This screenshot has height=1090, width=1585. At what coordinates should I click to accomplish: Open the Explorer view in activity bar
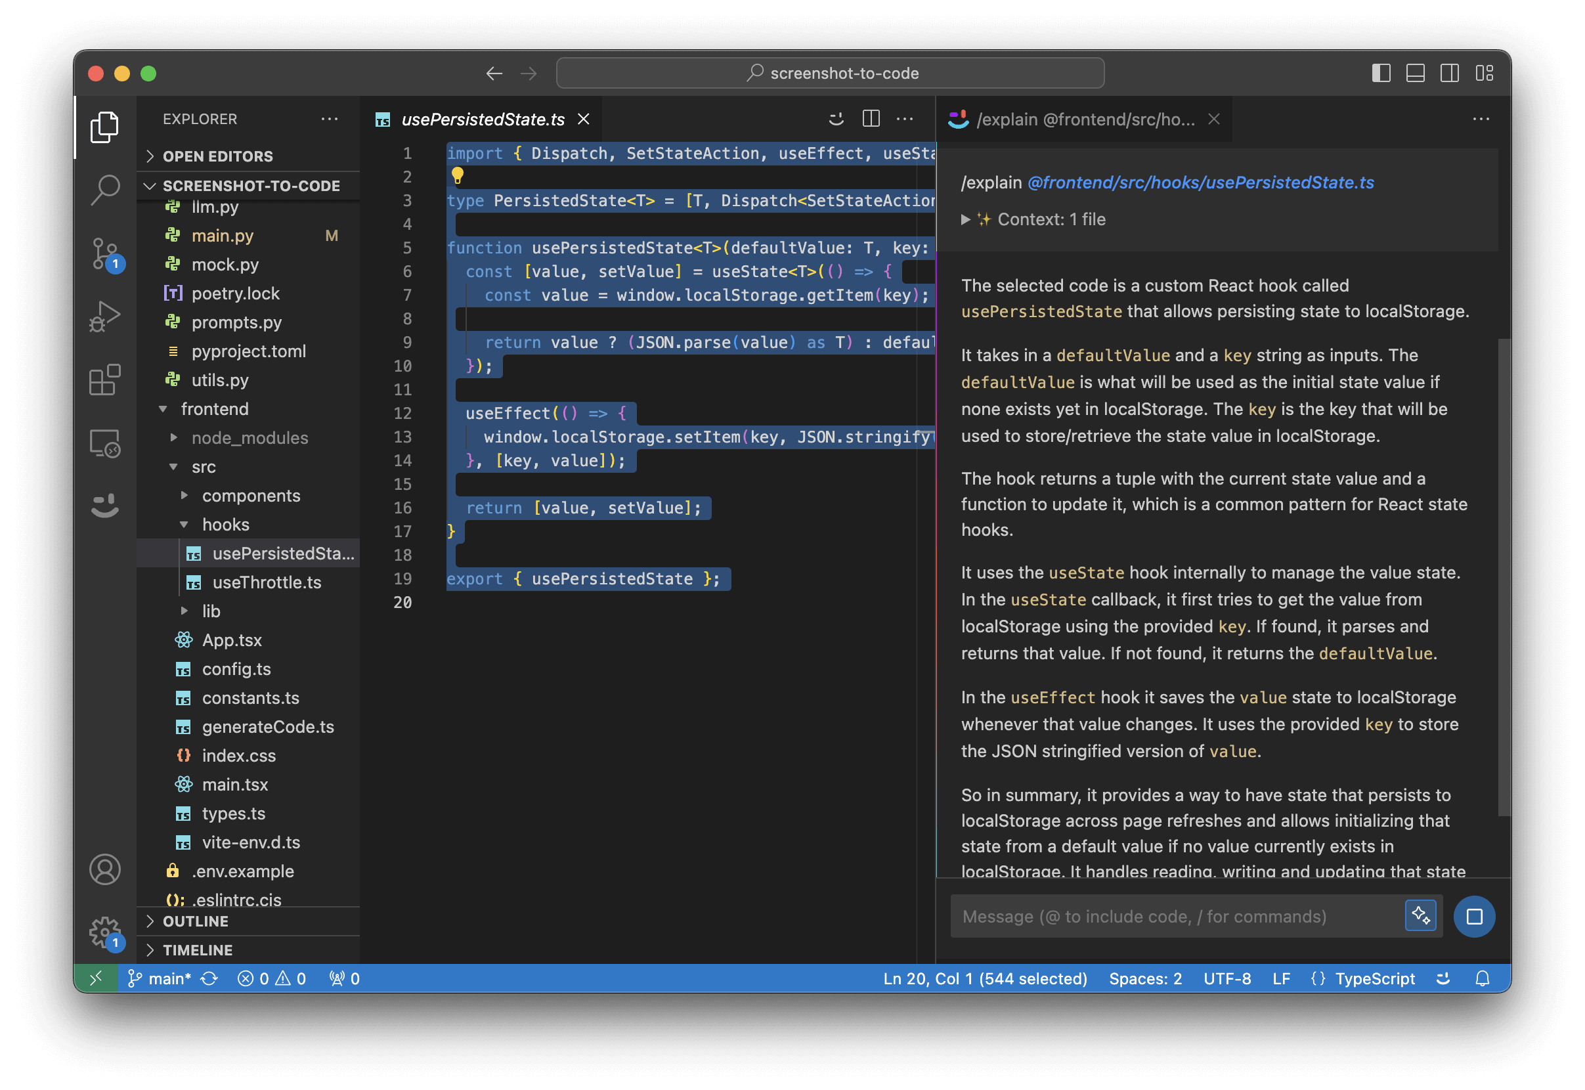(x=104, y=127)
